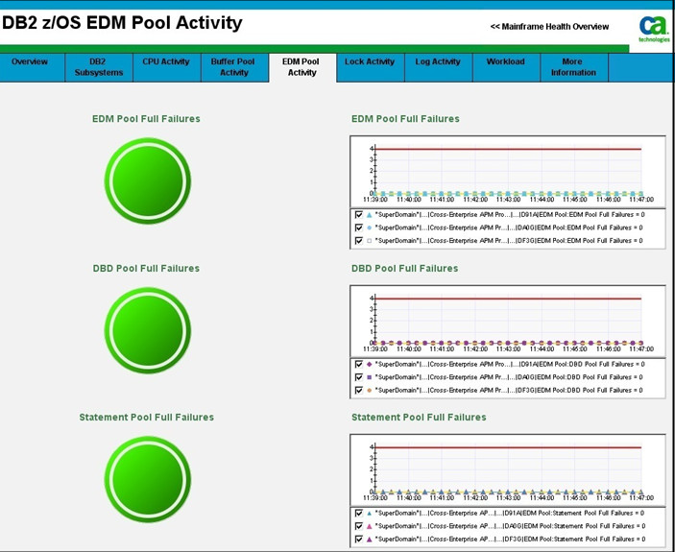This screenshot has height=552, width=675.
Task: Go to Buffer Pool Activity tab
Action: [234, 67]
